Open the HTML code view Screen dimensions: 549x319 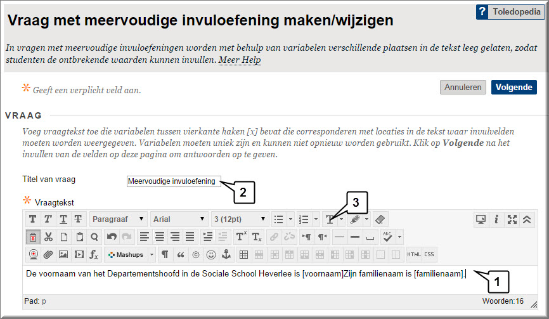(414, 254)
